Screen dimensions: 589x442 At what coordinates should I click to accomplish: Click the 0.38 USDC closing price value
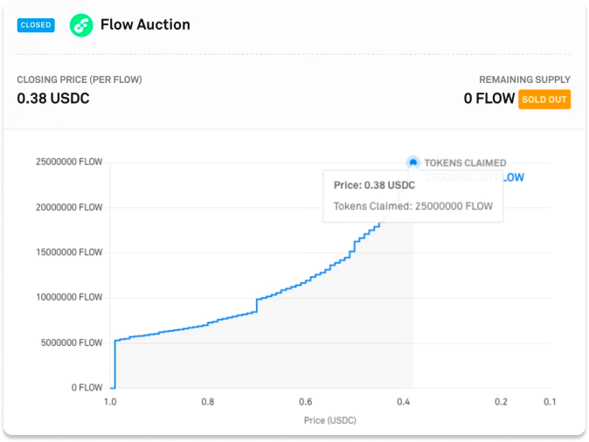[x=53, y=99]
